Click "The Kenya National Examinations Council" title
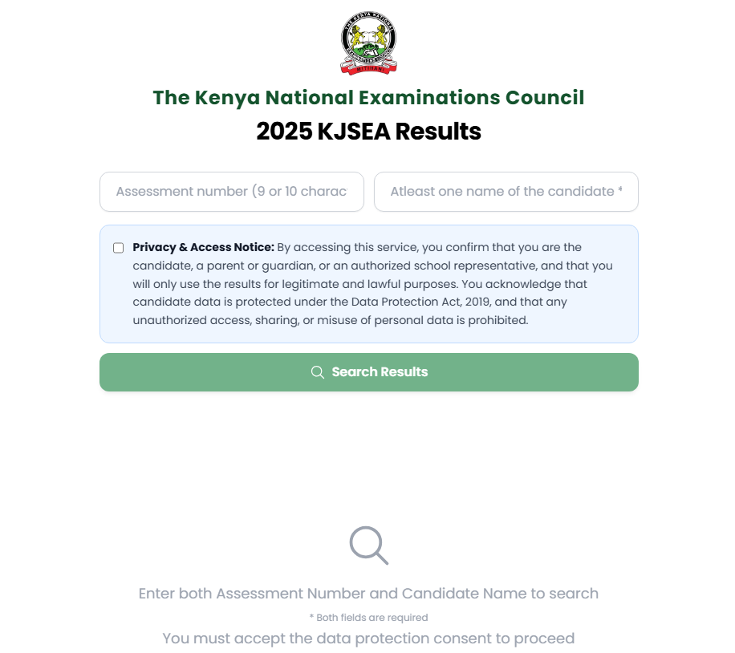 coord(368,98)
